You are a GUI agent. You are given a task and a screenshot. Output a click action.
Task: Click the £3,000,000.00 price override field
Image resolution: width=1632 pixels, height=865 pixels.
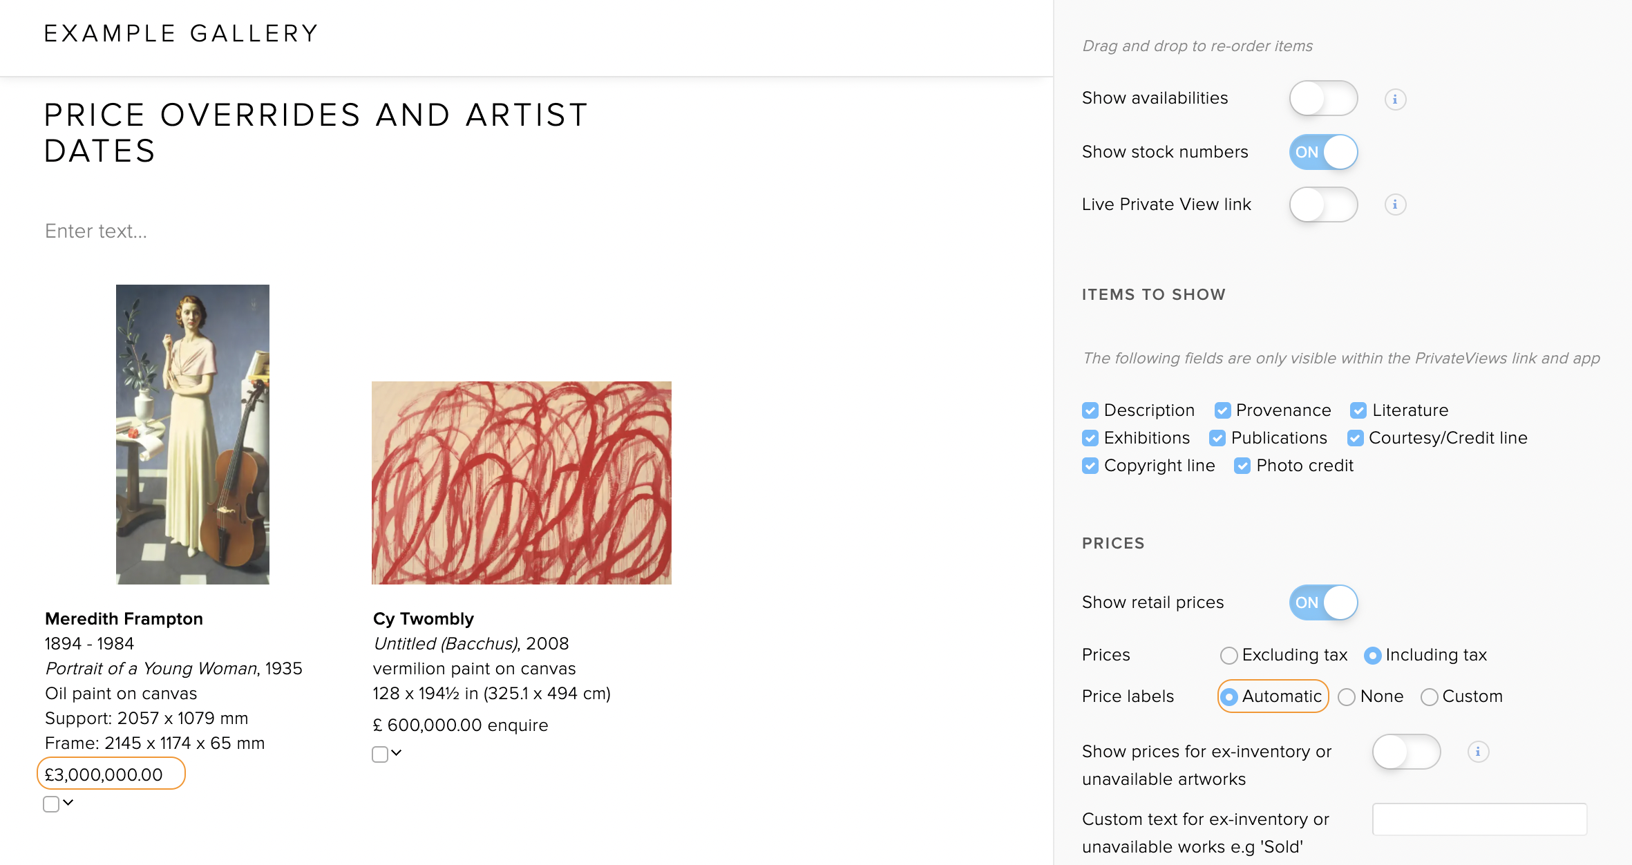click(111, 774)
